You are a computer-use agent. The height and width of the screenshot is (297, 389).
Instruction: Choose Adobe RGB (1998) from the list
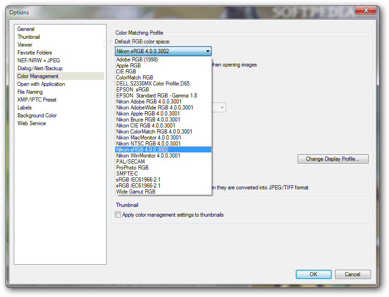point(163,60)
